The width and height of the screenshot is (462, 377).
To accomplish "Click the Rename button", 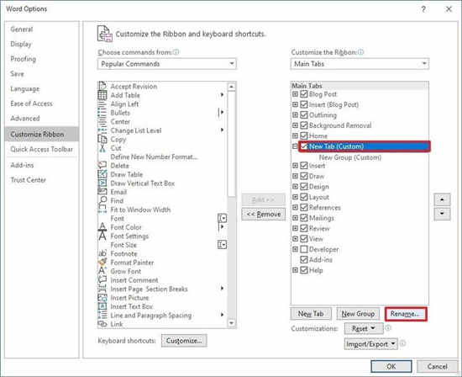I will click(x=406, y=314).
